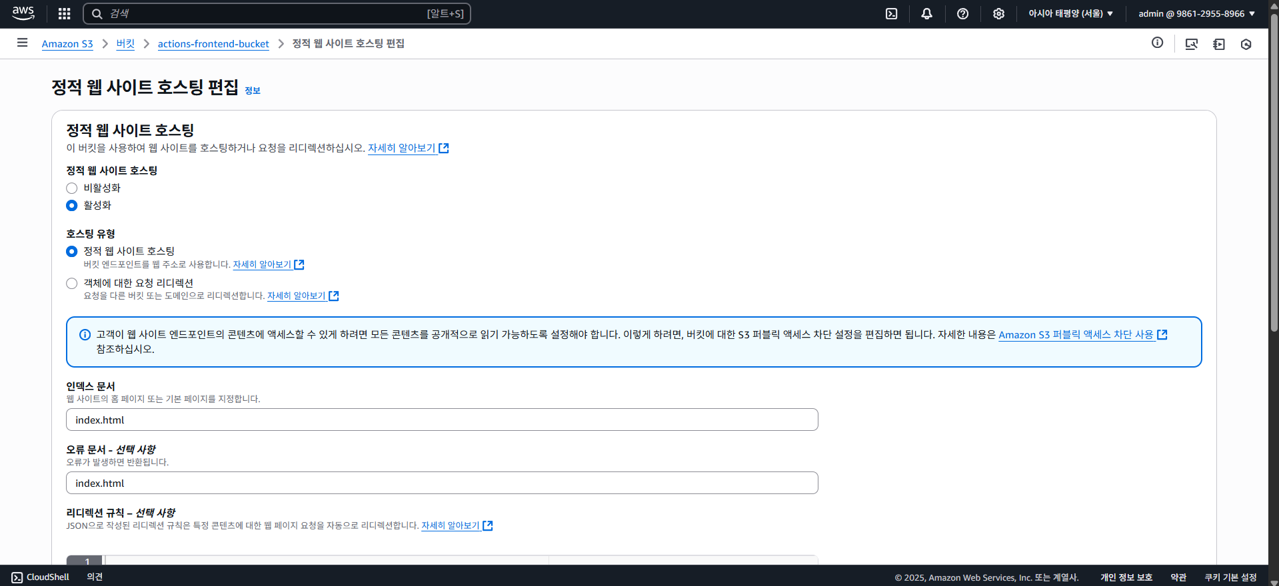
Task: Open admin account dropdown menu
Action: pos(1197,13)
